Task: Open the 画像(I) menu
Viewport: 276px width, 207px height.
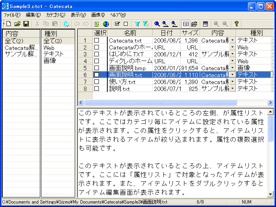Action: 98,15
